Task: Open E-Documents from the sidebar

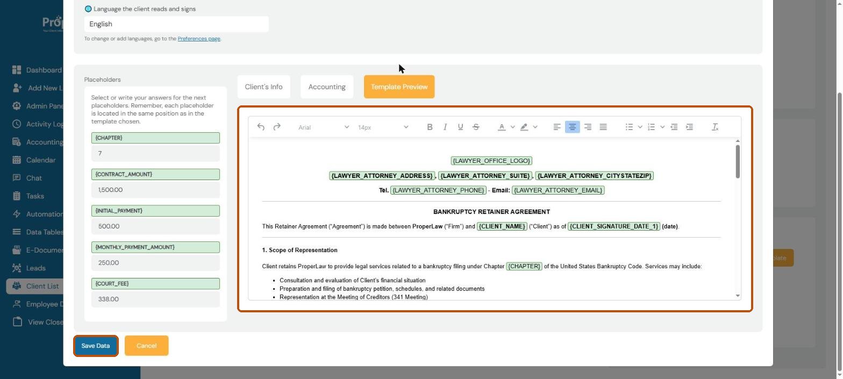Action: [x=38, y=250]
